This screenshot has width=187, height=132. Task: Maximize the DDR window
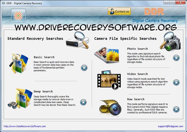[x=173, y=2]
